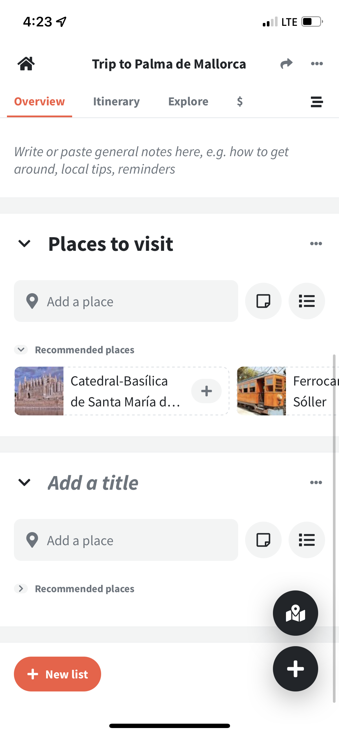Open the Ferrocarril de Sóller thumbnail
Viewport: 339px width, 735px height.
tap(261, 391)
